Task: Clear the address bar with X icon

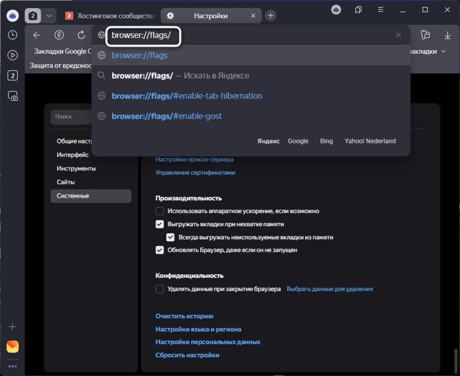Action: tap(398, 35)
